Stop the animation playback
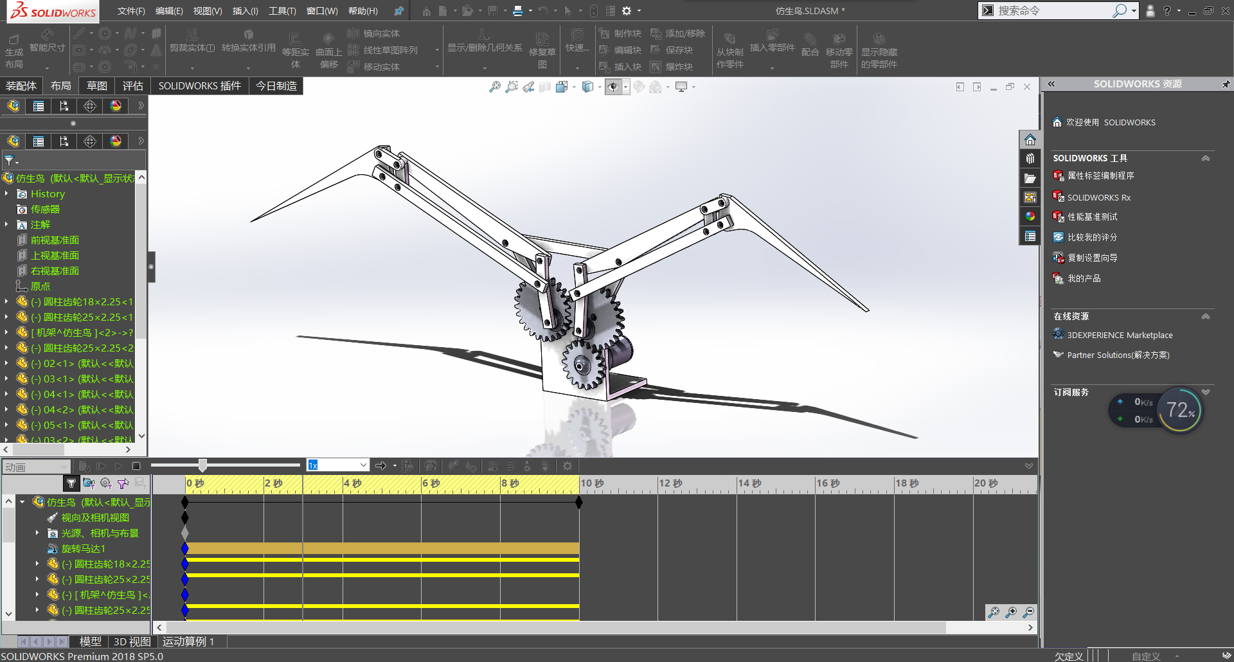 click(x=136, y=466)
